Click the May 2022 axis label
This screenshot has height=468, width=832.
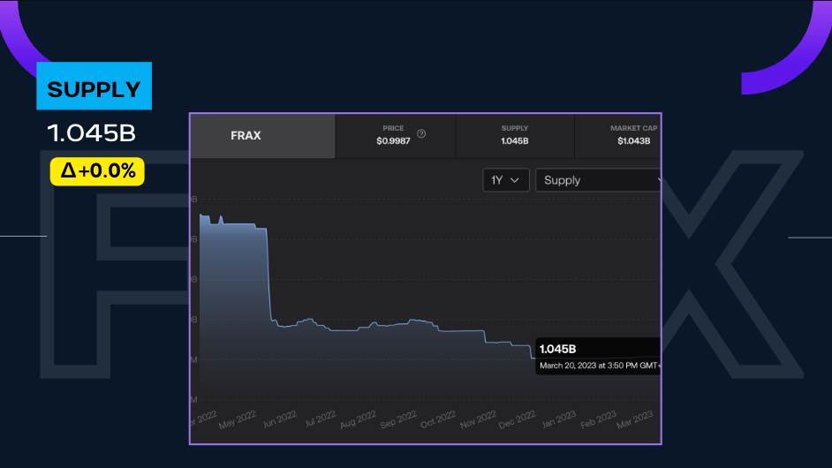(235, 420)
